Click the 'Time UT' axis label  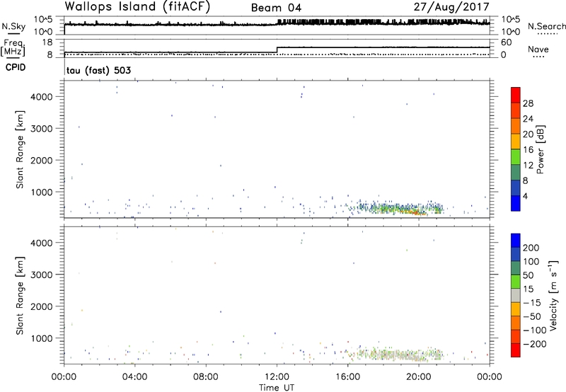[277, 387]
